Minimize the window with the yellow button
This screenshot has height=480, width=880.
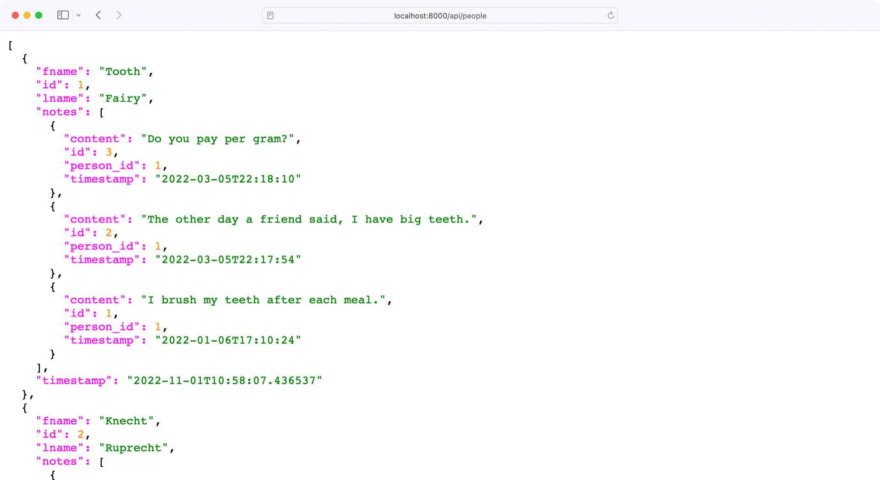tap(27, 15)
